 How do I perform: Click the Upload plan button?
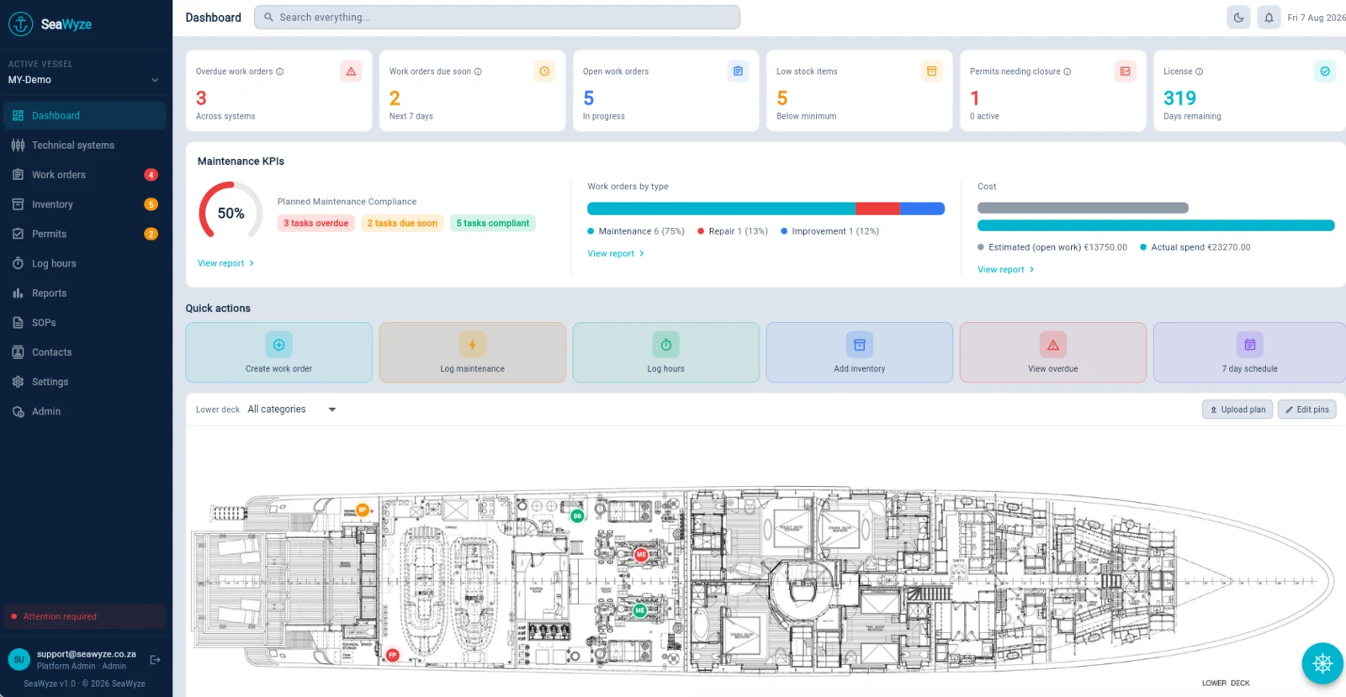pyautogui.click(x=1237, y=409)
